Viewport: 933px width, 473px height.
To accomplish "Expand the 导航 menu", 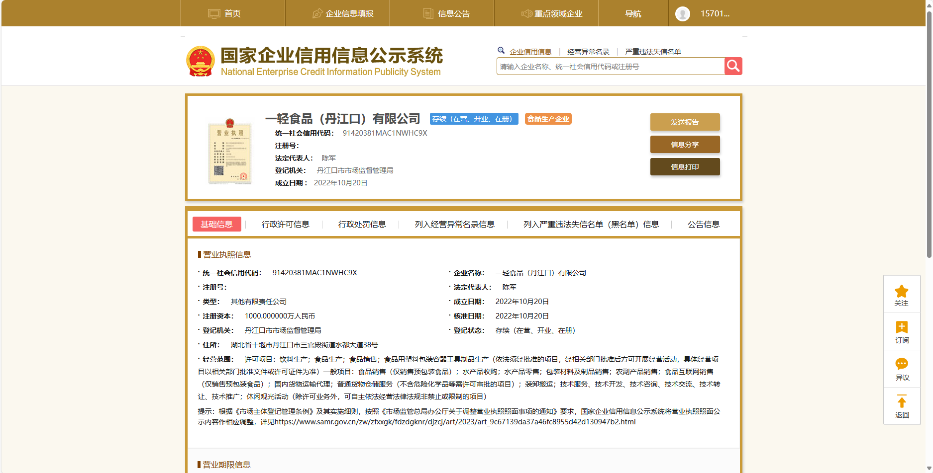I will [x=633, y=13].
